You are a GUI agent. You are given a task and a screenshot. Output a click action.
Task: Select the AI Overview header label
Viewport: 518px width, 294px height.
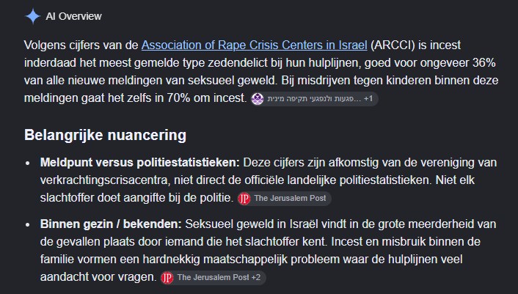point(73,16)
